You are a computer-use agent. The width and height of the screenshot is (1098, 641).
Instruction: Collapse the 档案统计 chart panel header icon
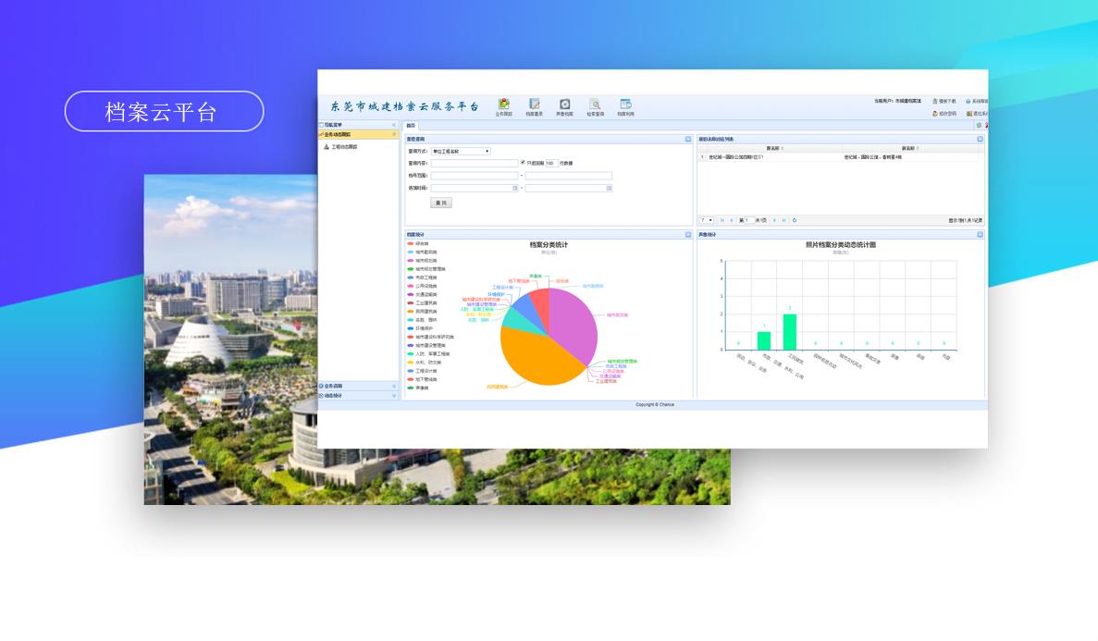pos(688,235)
